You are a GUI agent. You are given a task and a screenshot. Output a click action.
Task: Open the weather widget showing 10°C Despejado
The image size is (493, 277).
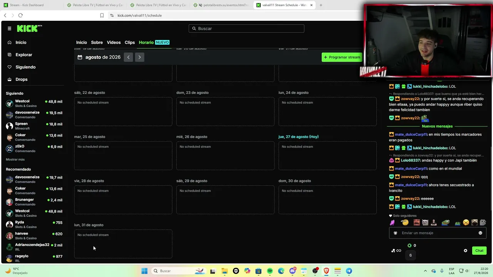click(x=17, y=271)
